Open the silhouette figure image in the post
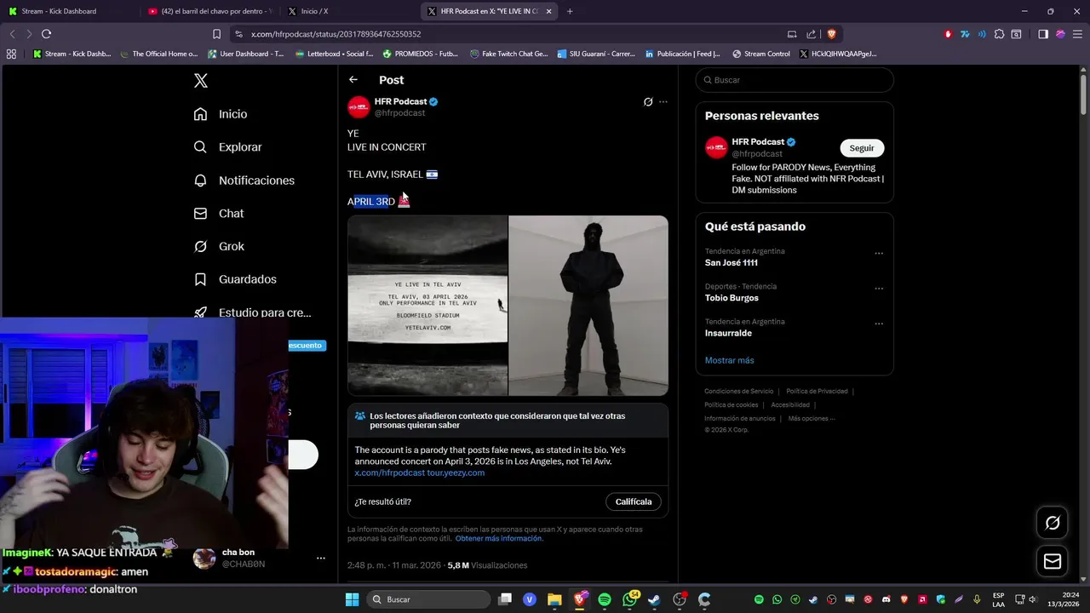 click(588, 306)
